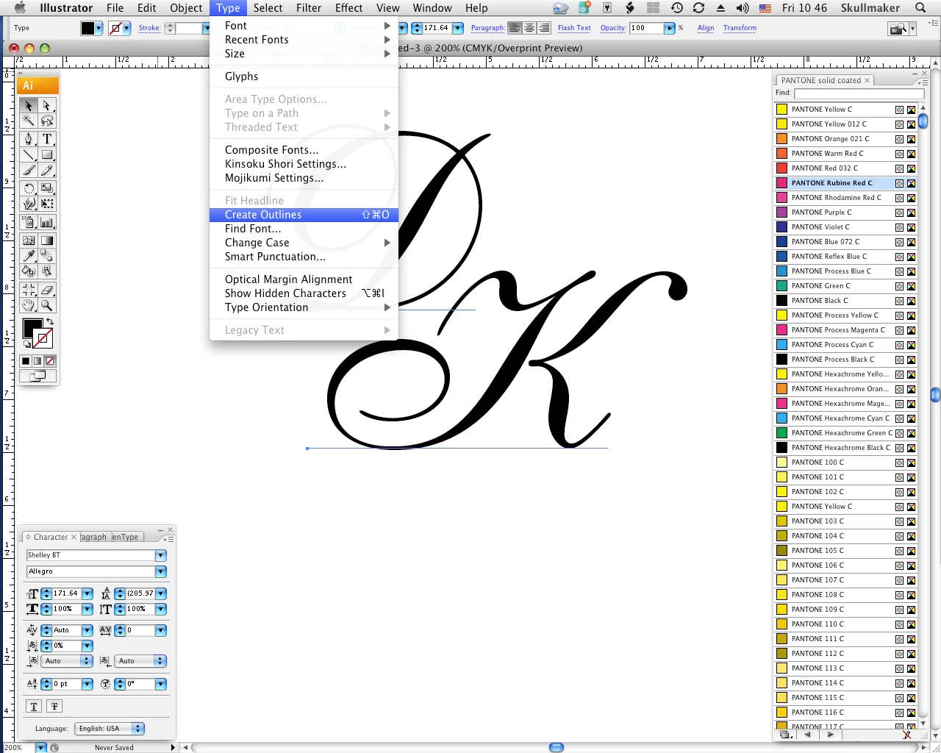The height and width of the screenshot is (753, 941).
Task: Choose the Blend tool
Action: (47, 256)
